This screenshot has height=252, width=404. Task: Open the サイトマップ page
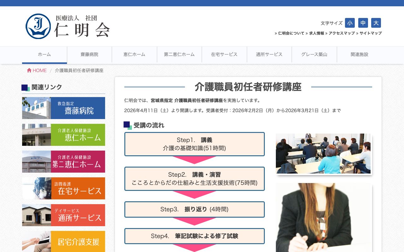371,33
